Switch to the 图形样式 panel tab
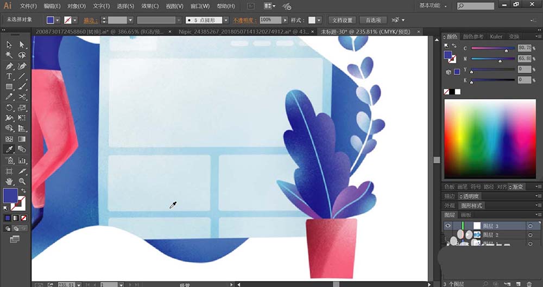Screen dimensions: 543x287 471,205
